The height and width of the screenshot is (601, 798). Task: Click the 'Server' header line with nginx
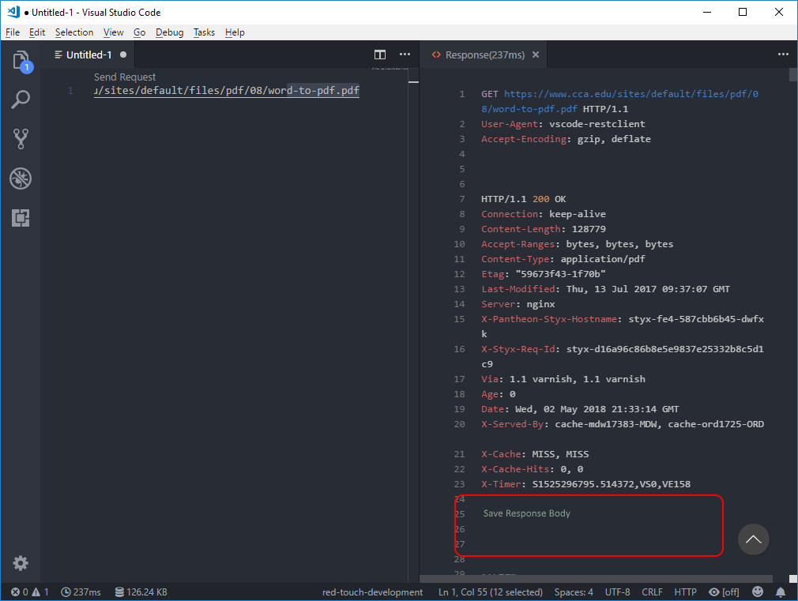click(x=518, y=304)
